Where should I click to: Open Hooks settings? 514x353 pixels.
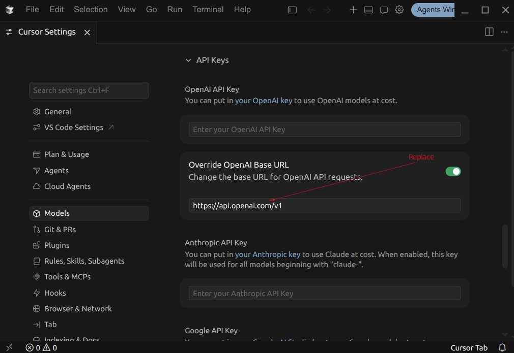(89, 293)
